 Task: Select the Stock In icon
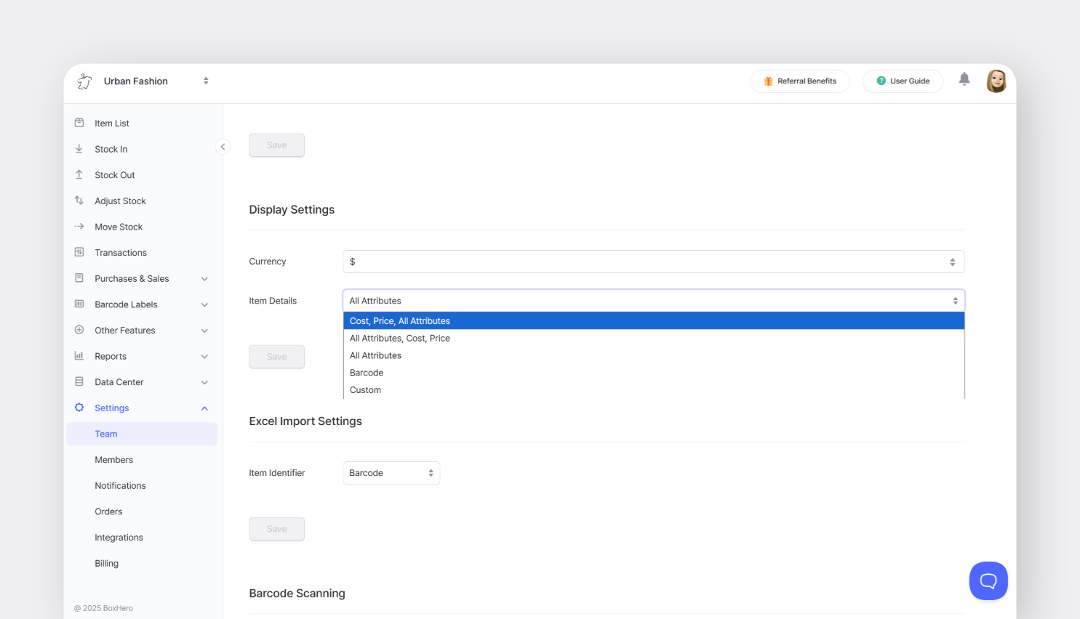[79, 149]
